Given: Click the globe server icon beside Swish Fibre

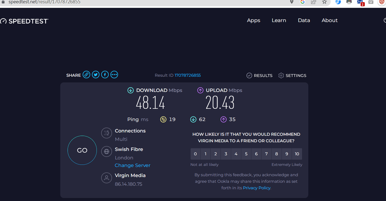Looking at the screenshot, I should [107, 151].
